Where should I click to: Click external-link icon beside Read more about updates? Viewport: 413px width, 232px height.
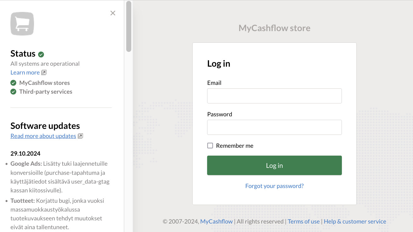pos(80,136)
